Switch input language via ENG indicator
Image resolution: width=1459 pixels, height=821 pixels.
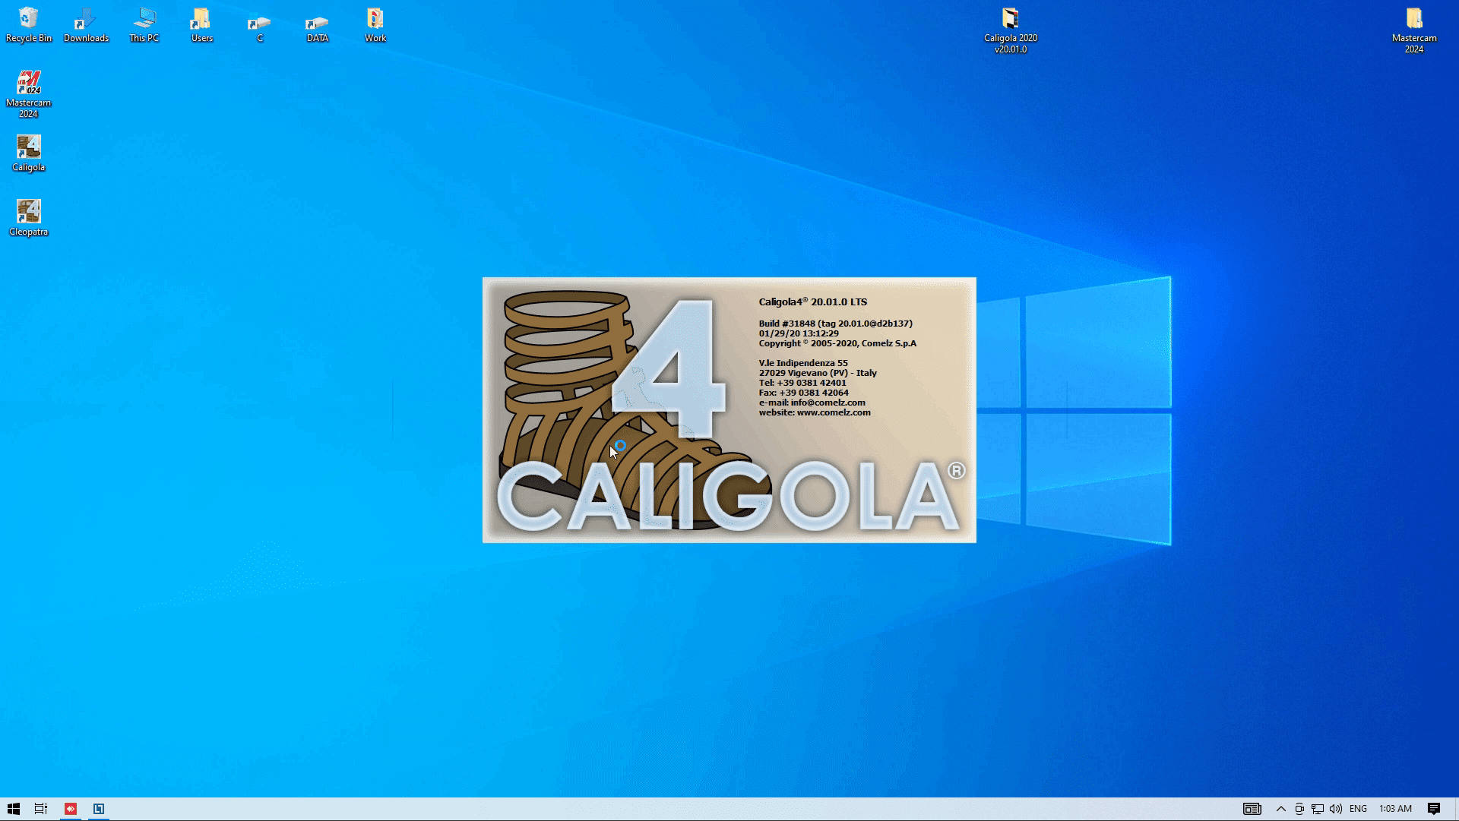1358,809
